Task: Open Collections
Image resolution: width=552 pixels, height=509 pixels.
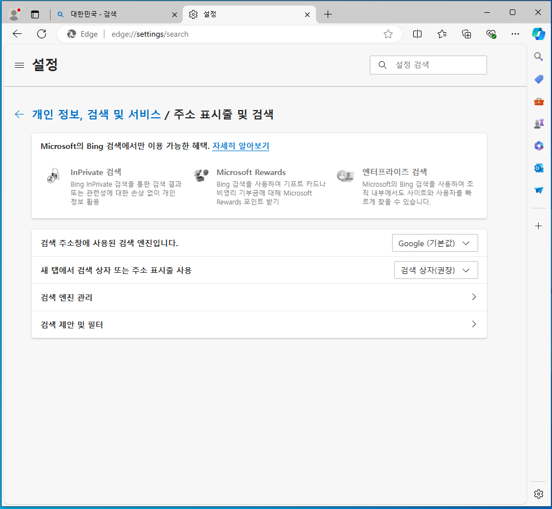Action: (x=466, y=34)
